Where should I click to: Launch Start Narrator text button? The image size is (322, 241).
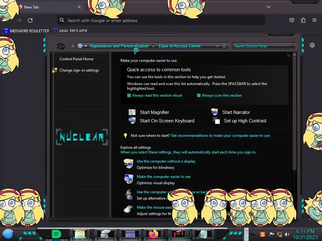click(236, 112)
